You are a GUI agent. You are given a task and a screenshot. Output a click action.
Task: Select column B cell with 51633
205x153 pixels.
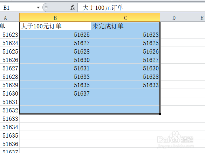pos(55,76)
